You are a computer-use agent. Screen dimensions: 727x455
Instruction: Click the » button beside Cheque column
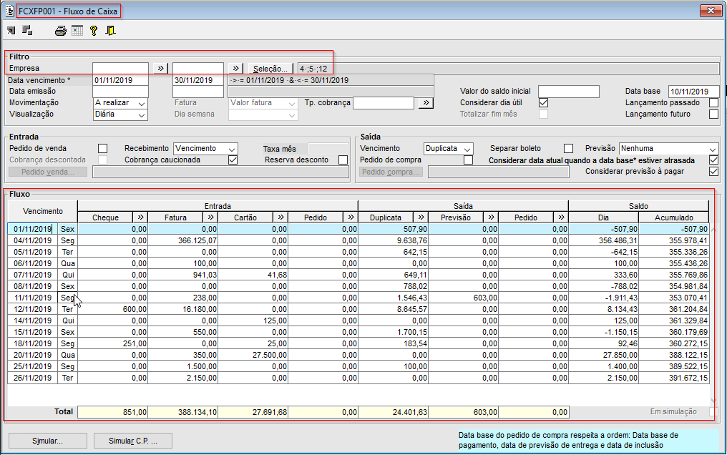point(140,217)
